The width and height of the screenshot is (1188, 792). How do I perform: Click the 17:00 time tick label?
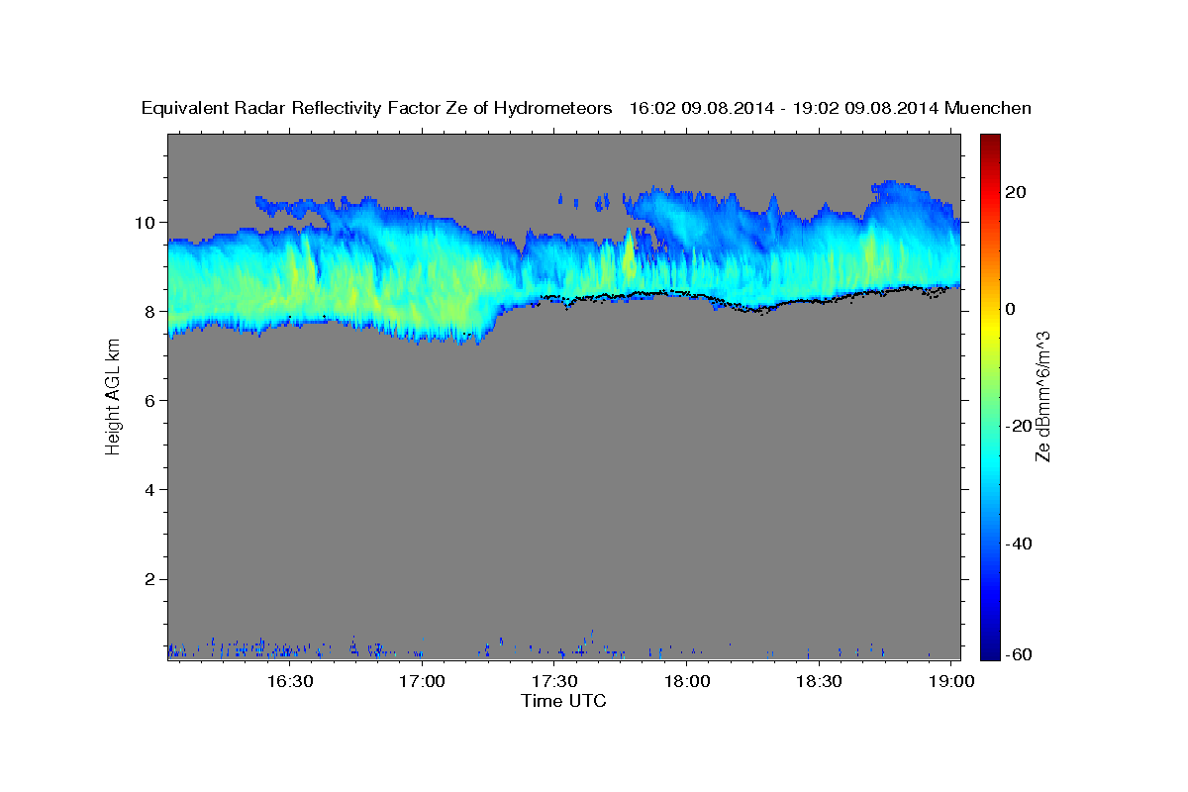click(x=423, y=681)
